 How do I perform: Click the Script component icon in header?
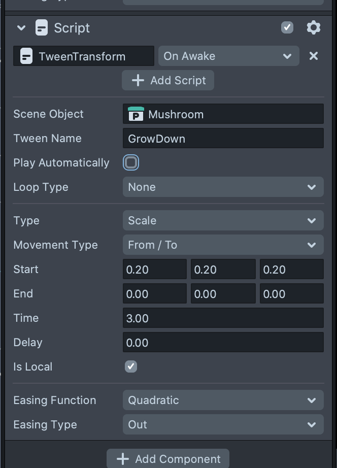pyautogui.click(x=42, y=27)
